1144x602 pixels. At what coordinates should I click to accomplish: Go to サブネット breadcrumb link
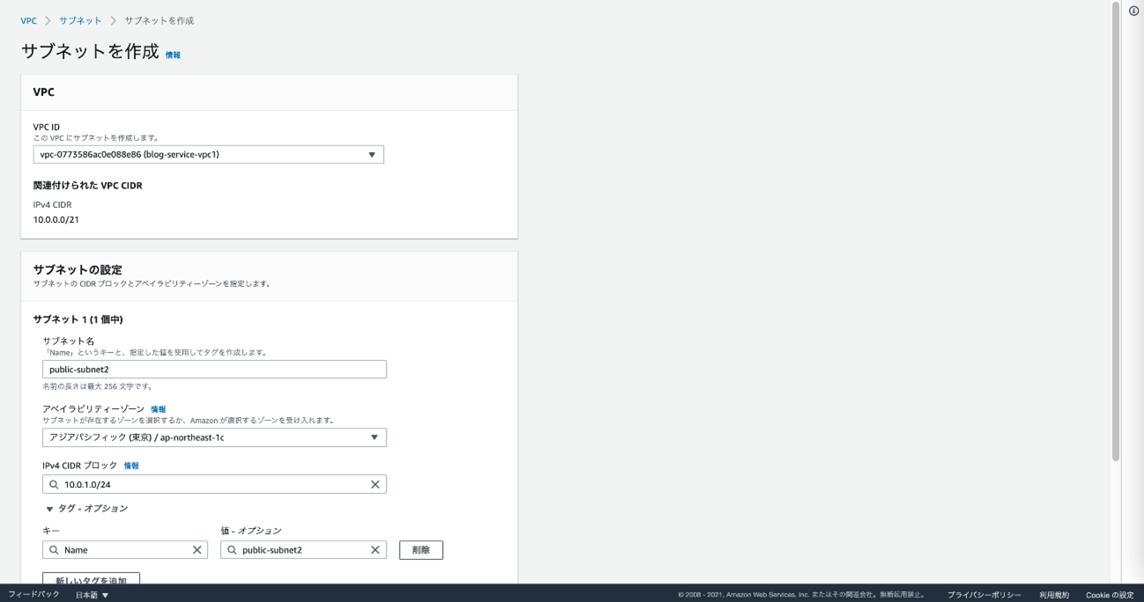(x=80, y=20)
